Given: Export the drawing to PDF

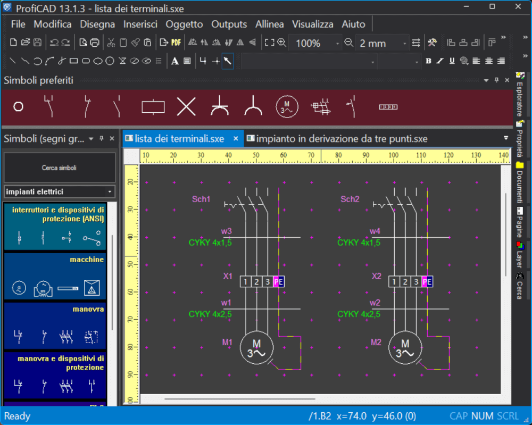Looking at the screenshot, I should coord(176,43).
